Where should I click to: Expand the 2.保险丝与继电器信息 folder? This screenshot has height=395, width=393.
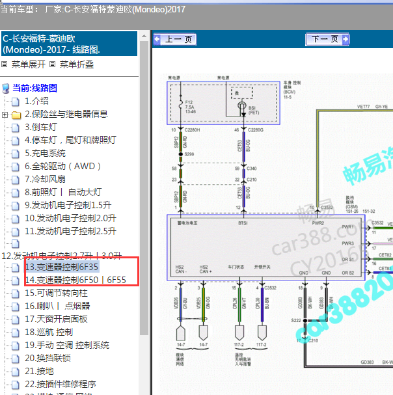click(5, 115)
